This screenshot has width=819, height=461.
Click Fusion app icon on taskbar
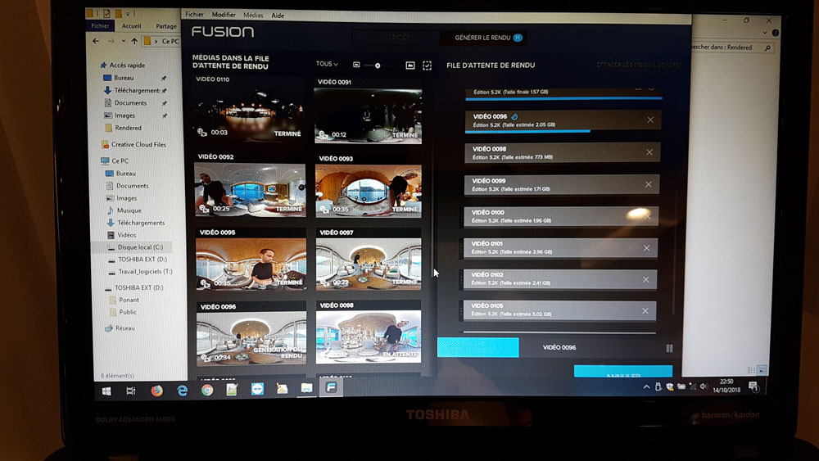pyautogui.click(x=331, y=388)
